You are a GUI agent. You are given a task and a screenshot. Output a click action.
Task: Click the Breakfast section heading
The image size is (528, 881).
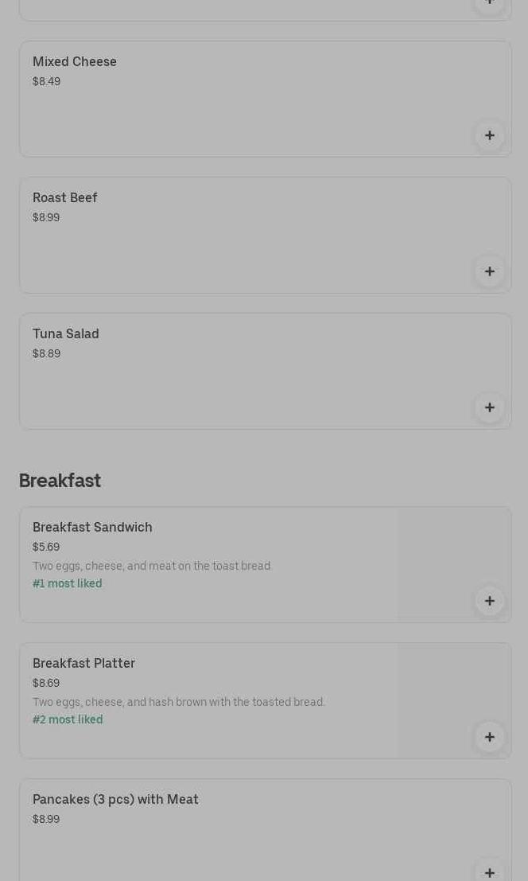[x=60, y=481]
